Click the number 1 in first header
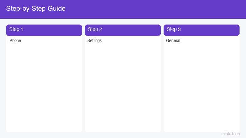 pyautogui.click(x=22, y=29)
